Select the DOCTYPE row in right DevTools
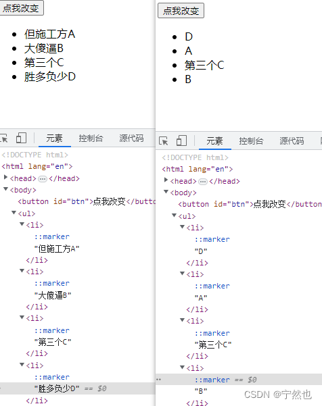 (195, 157)
